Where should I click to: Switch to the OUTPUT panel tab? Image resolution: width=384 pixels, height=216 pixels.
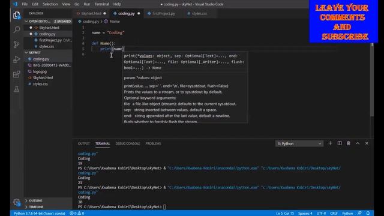coord(84,143)
